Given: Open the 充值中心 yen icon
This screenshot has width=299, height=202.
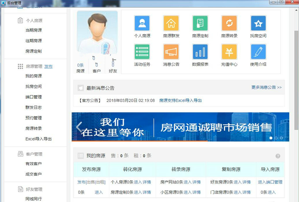Looking at the screenshot, I should [229, 52].
